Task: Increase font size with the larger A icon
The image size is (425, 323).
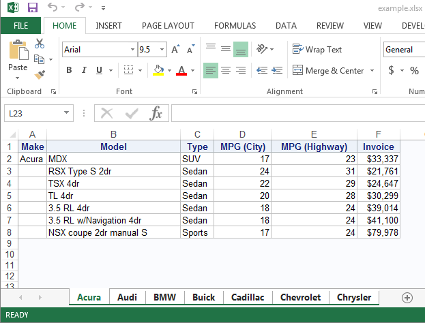Action: click(175, 50)
